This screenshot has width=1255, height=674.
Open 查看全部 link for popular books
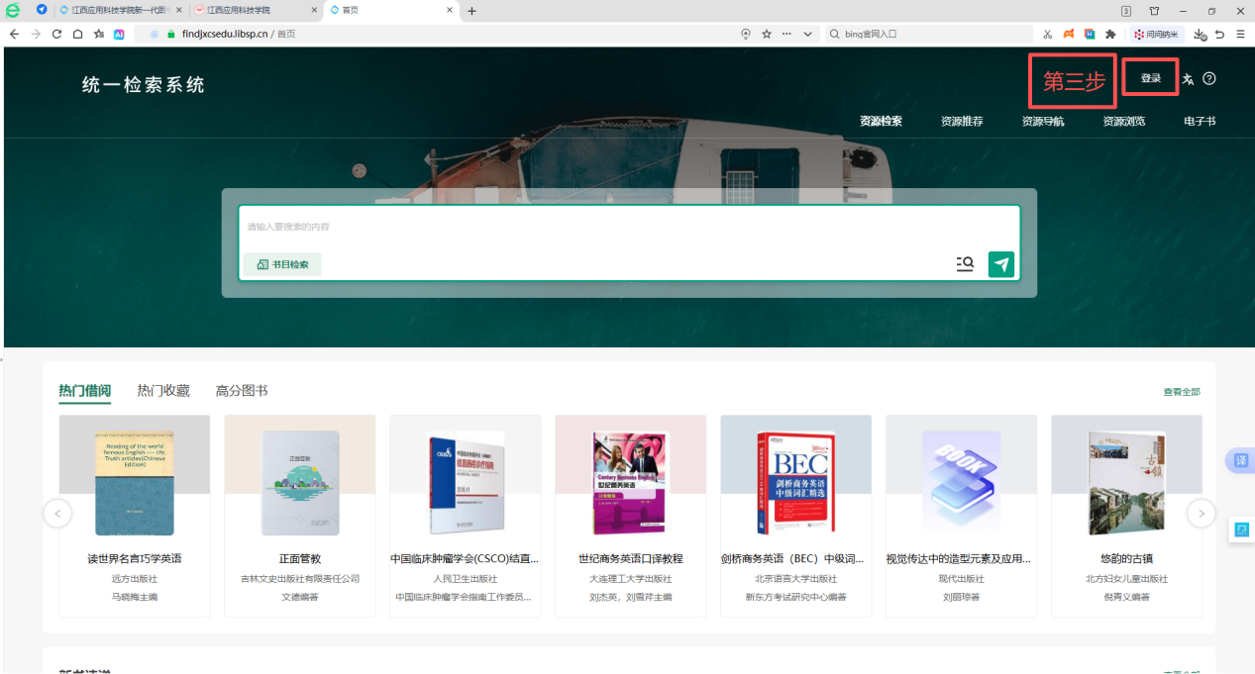[1182, 392]
